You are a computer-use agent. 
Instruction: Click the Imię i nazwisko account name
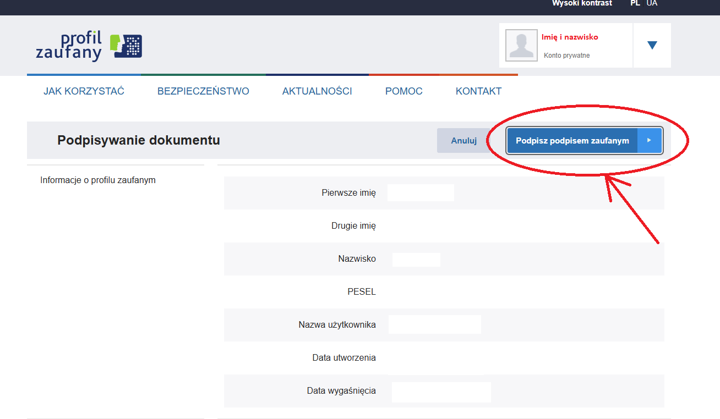tap(570, 37)
